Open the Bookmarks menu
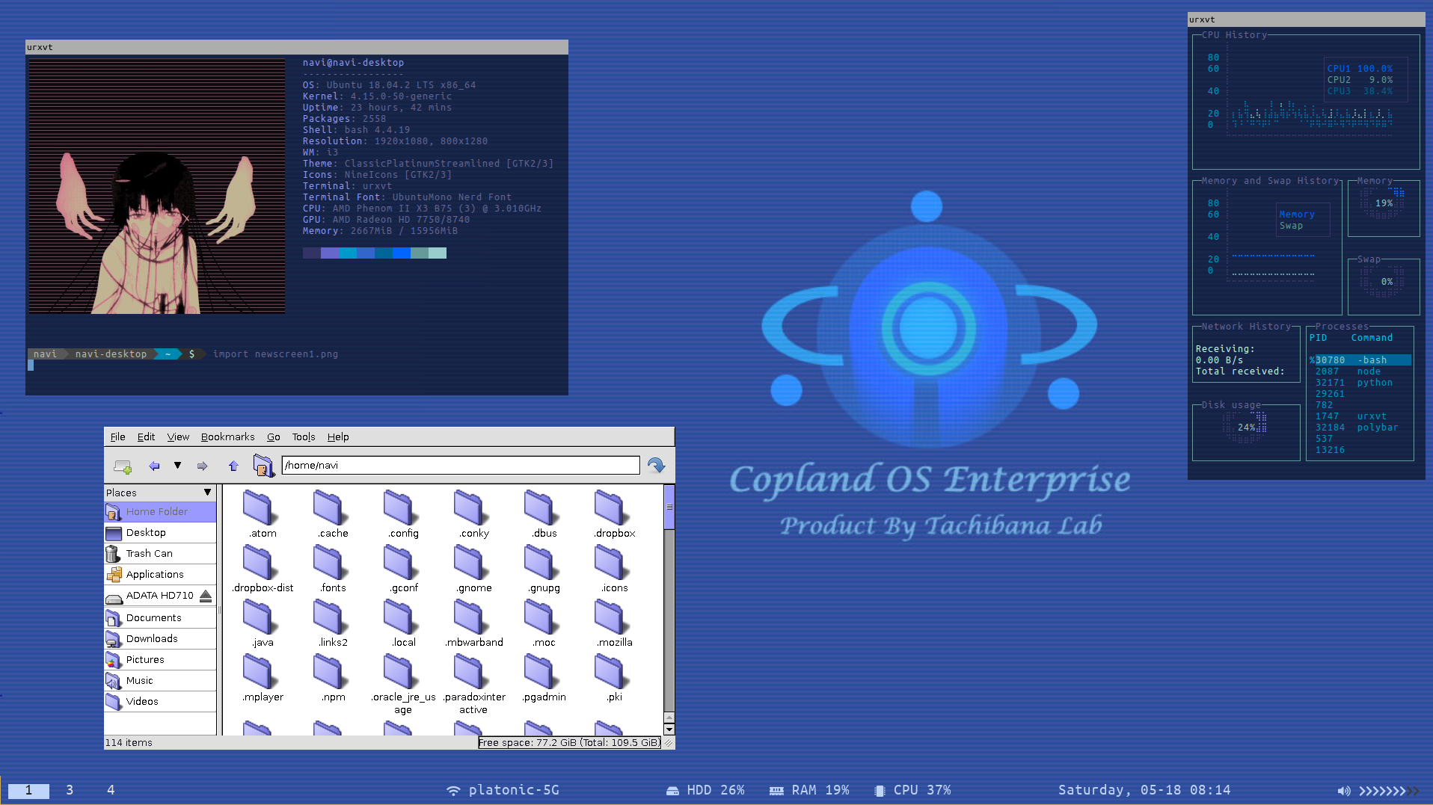Screen dimensions: 1433x805 tap(227, 437)
